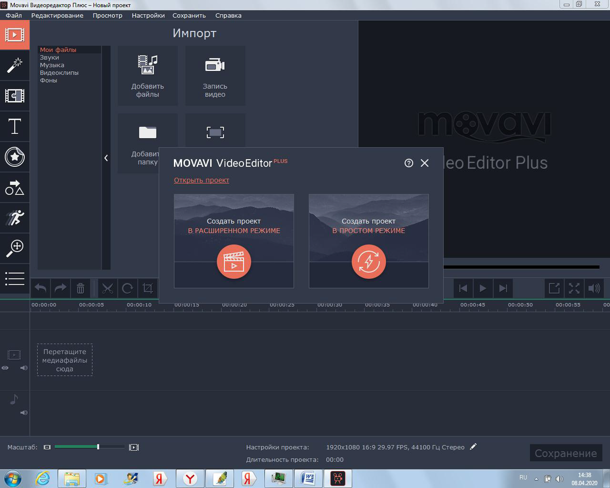Open Yandex Browser (Y) from the taskbar
The image size is (610, 488).
190,479
